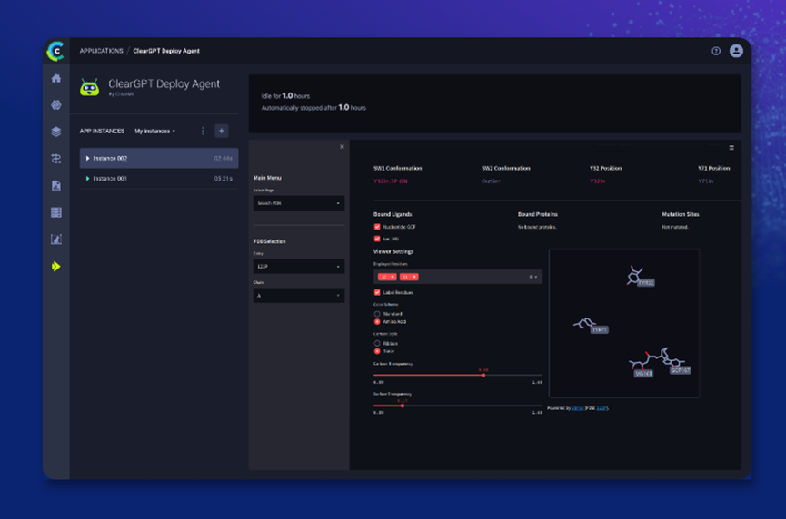This screenshot has height=519, width=786.
Task: Go to APPLICATIONS breadcrumb
Action: 101,51
